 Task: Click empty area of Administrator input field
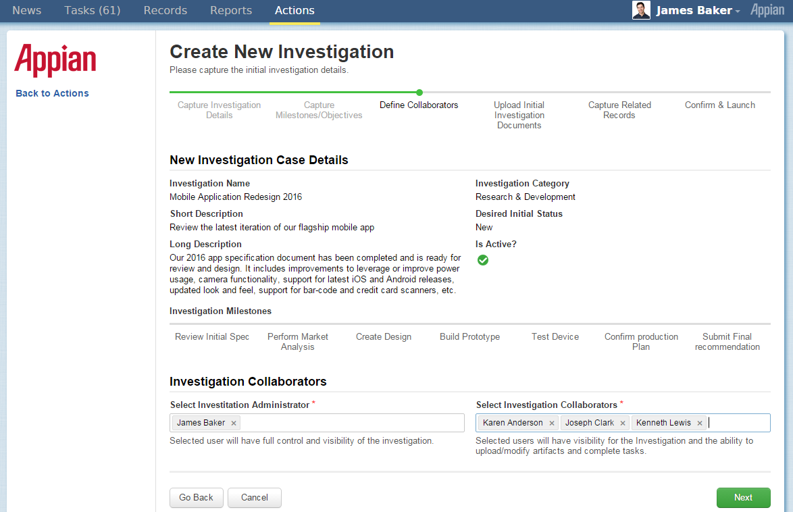351,423
